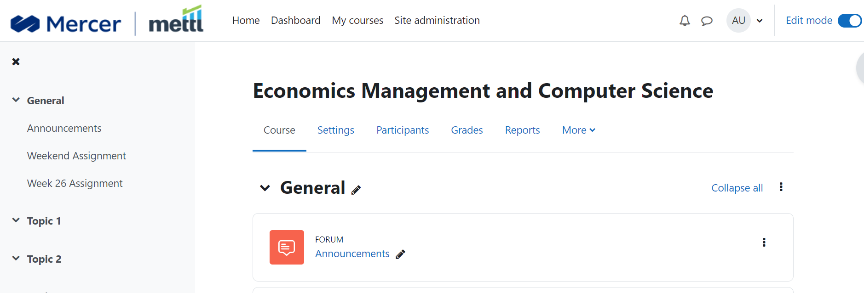Open Announcements activity three-dot menu

(764, 242)
